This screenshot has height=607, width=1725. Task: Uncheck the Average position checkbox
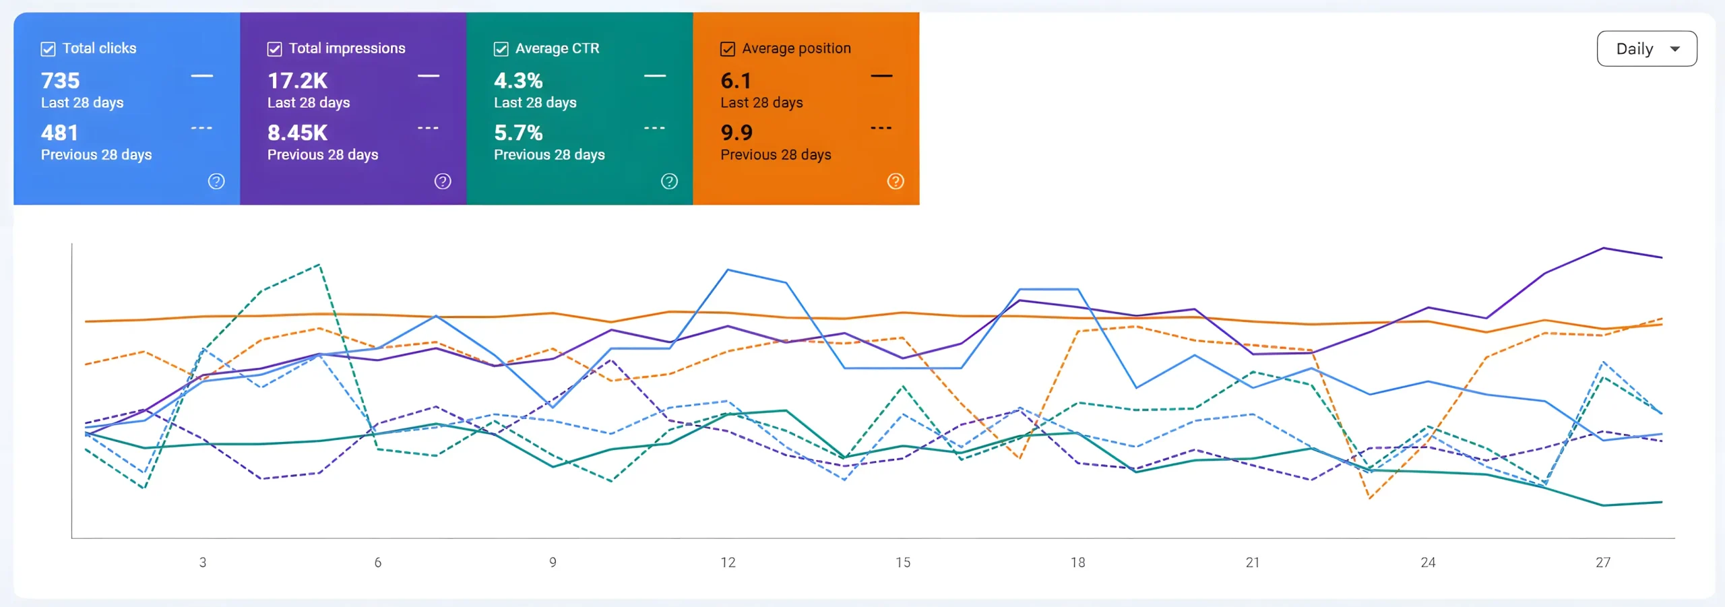pos(728,49)
